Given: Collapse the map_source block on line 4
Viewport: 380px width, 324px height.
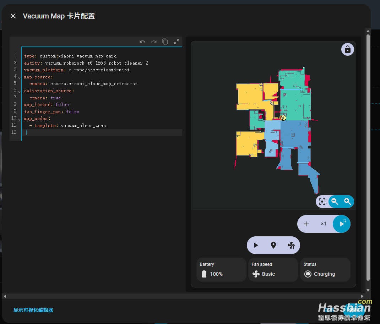Looking at the screenshot, I should 19,77.
